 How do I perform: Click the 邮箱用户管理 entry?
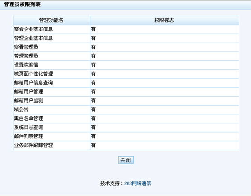[x=29, y=92]
